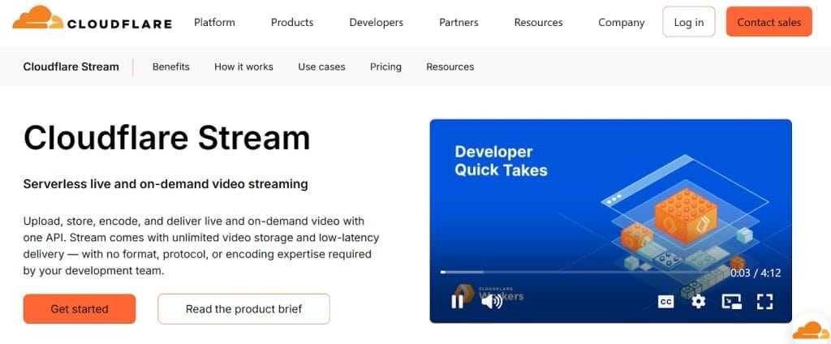The height and width of the screenshot is (344, 831).
Task: Mute the video using the speaker icon
Action: pos(492,302)
